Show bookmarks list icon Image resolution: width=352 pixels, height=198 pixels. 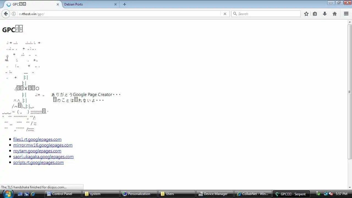pos(315,14)
